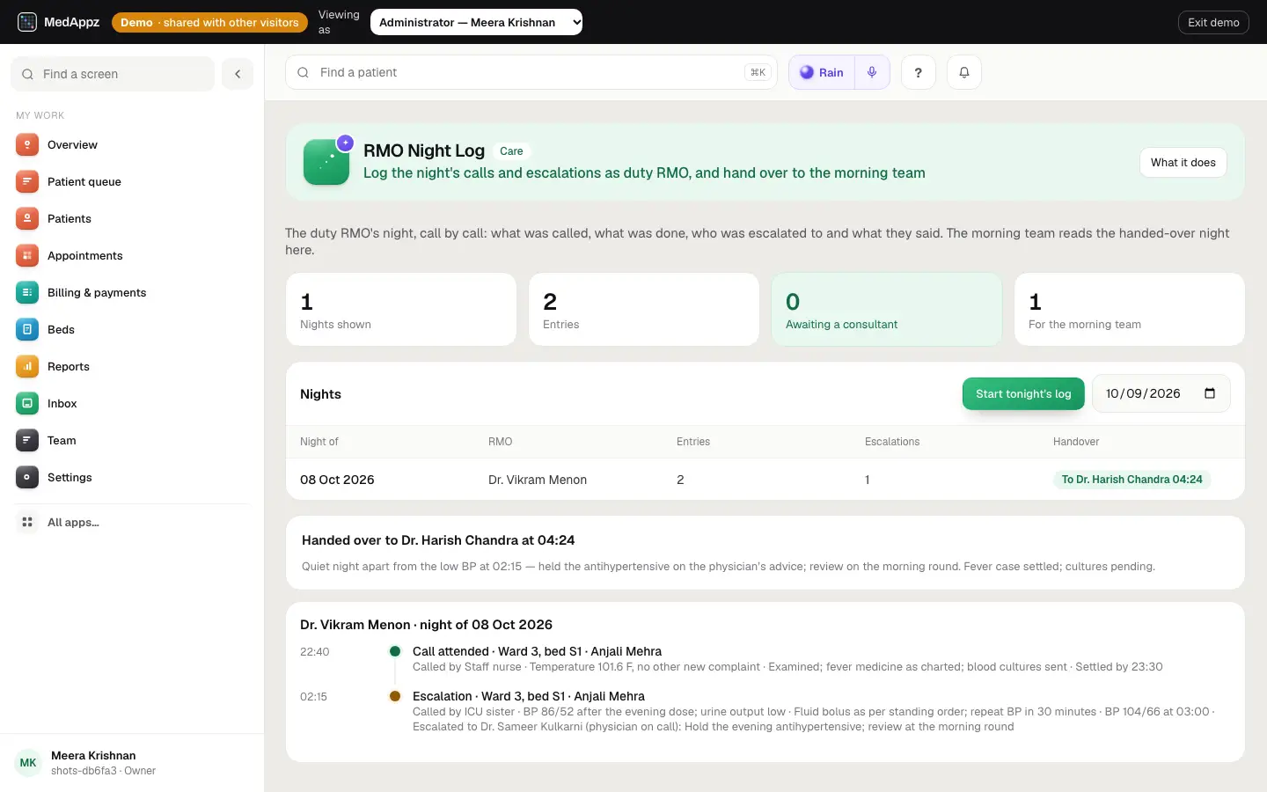Click the Find a patient search field
This screenshot has width=1267, height=792.
pyautogui.click(x=531, y=72)
